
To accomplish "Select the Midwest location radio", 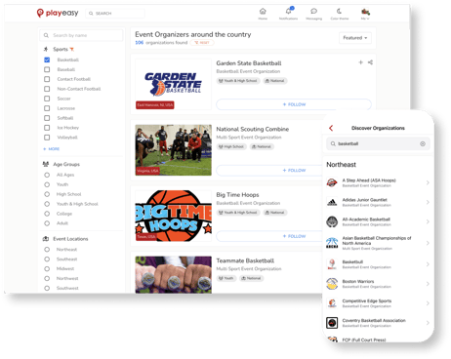I will click(47, 269).
